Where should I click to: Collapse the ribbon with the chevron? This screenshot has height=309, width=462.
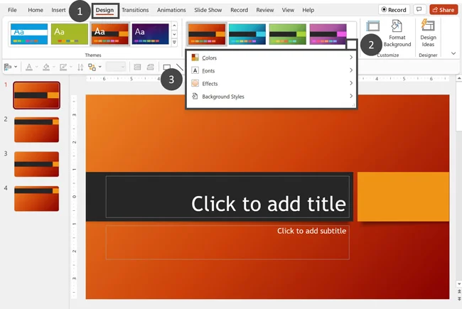[453, 53]
